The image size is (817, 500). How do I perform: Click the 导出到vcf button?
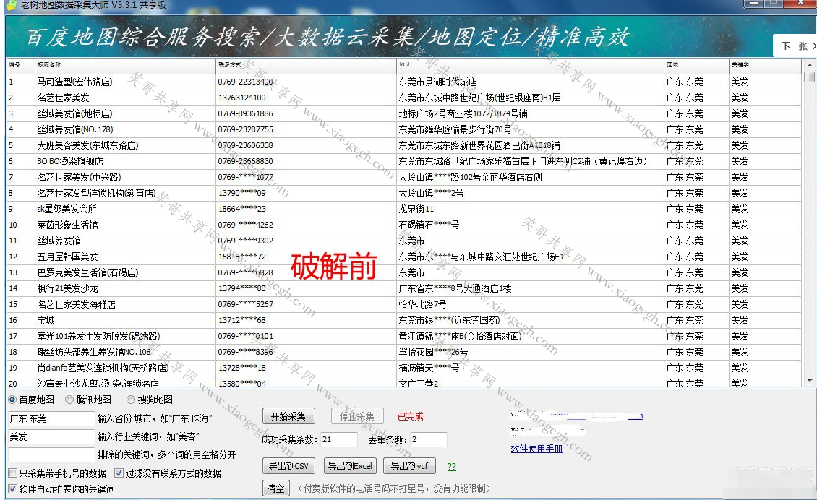(409, 466)
